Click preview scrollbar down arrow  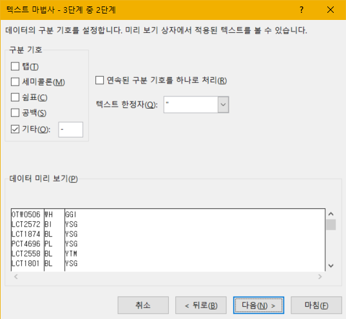point(331,266)
